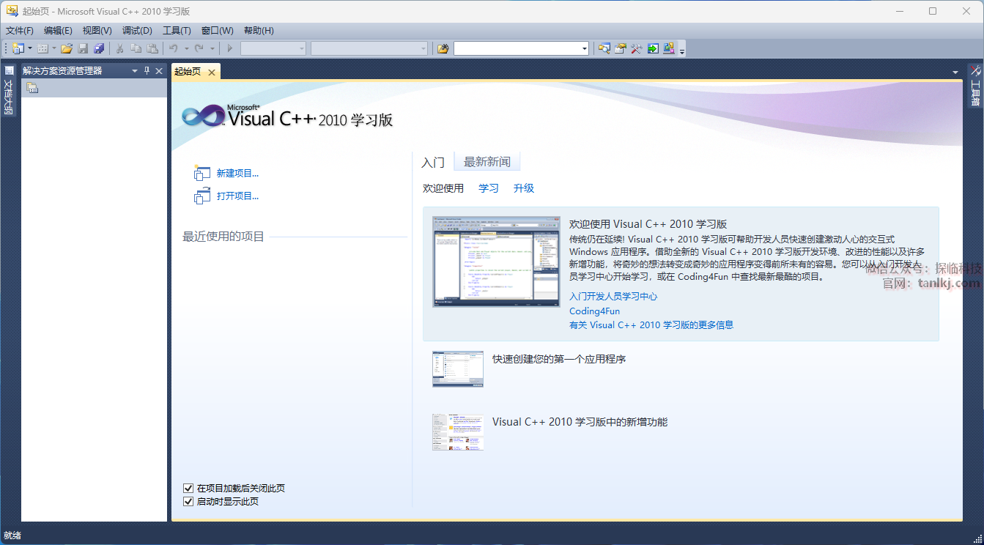Click the Find in Files toolbar icon

point(443,48)
